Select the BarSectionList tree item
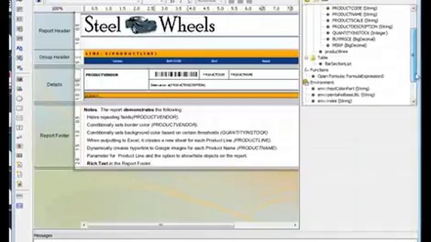Viewport: 431px width, 242px height. point(338,64)
